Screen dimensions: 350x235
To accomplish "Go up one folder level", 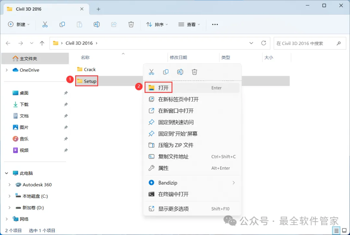I will click(x=42, y=43).
